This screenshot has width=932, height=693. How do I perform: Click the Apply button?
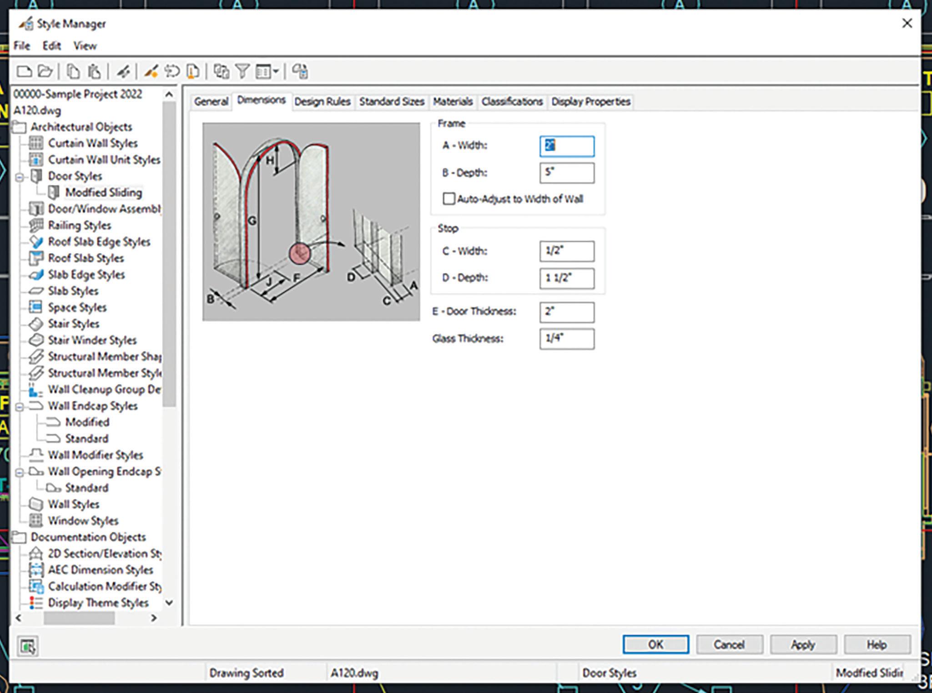coord(803,644)
